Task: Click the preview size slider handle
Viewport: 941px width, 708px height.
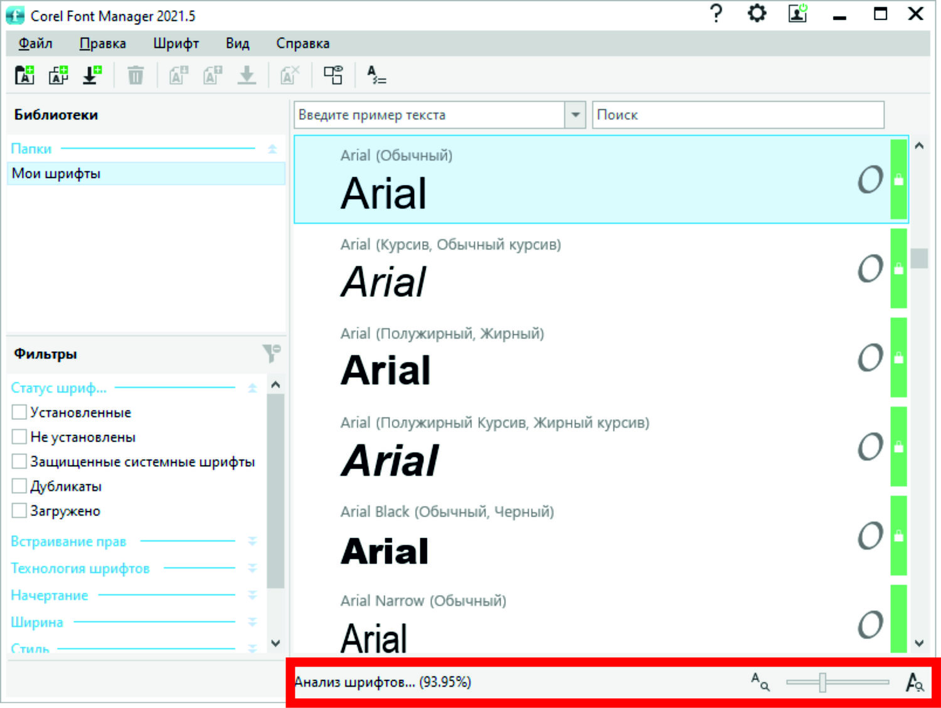Action: tap(822, 682)
